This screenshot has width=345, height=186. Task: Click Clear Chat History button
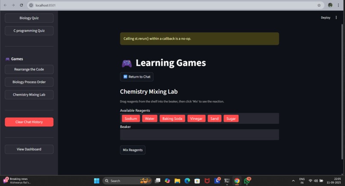(29, 122)
